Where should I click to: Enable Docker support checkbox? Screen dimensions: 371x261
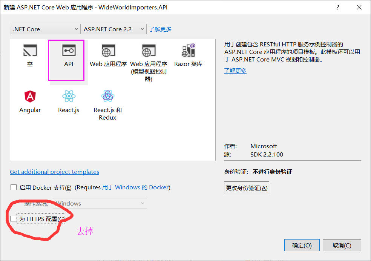14,187
